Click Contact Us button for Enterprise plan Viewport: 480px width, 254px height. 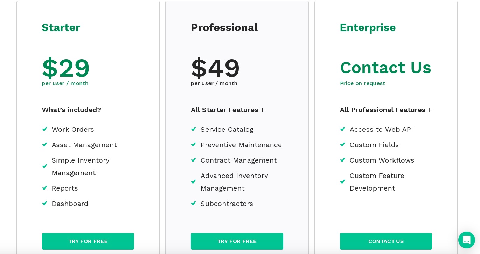point(386,241)
